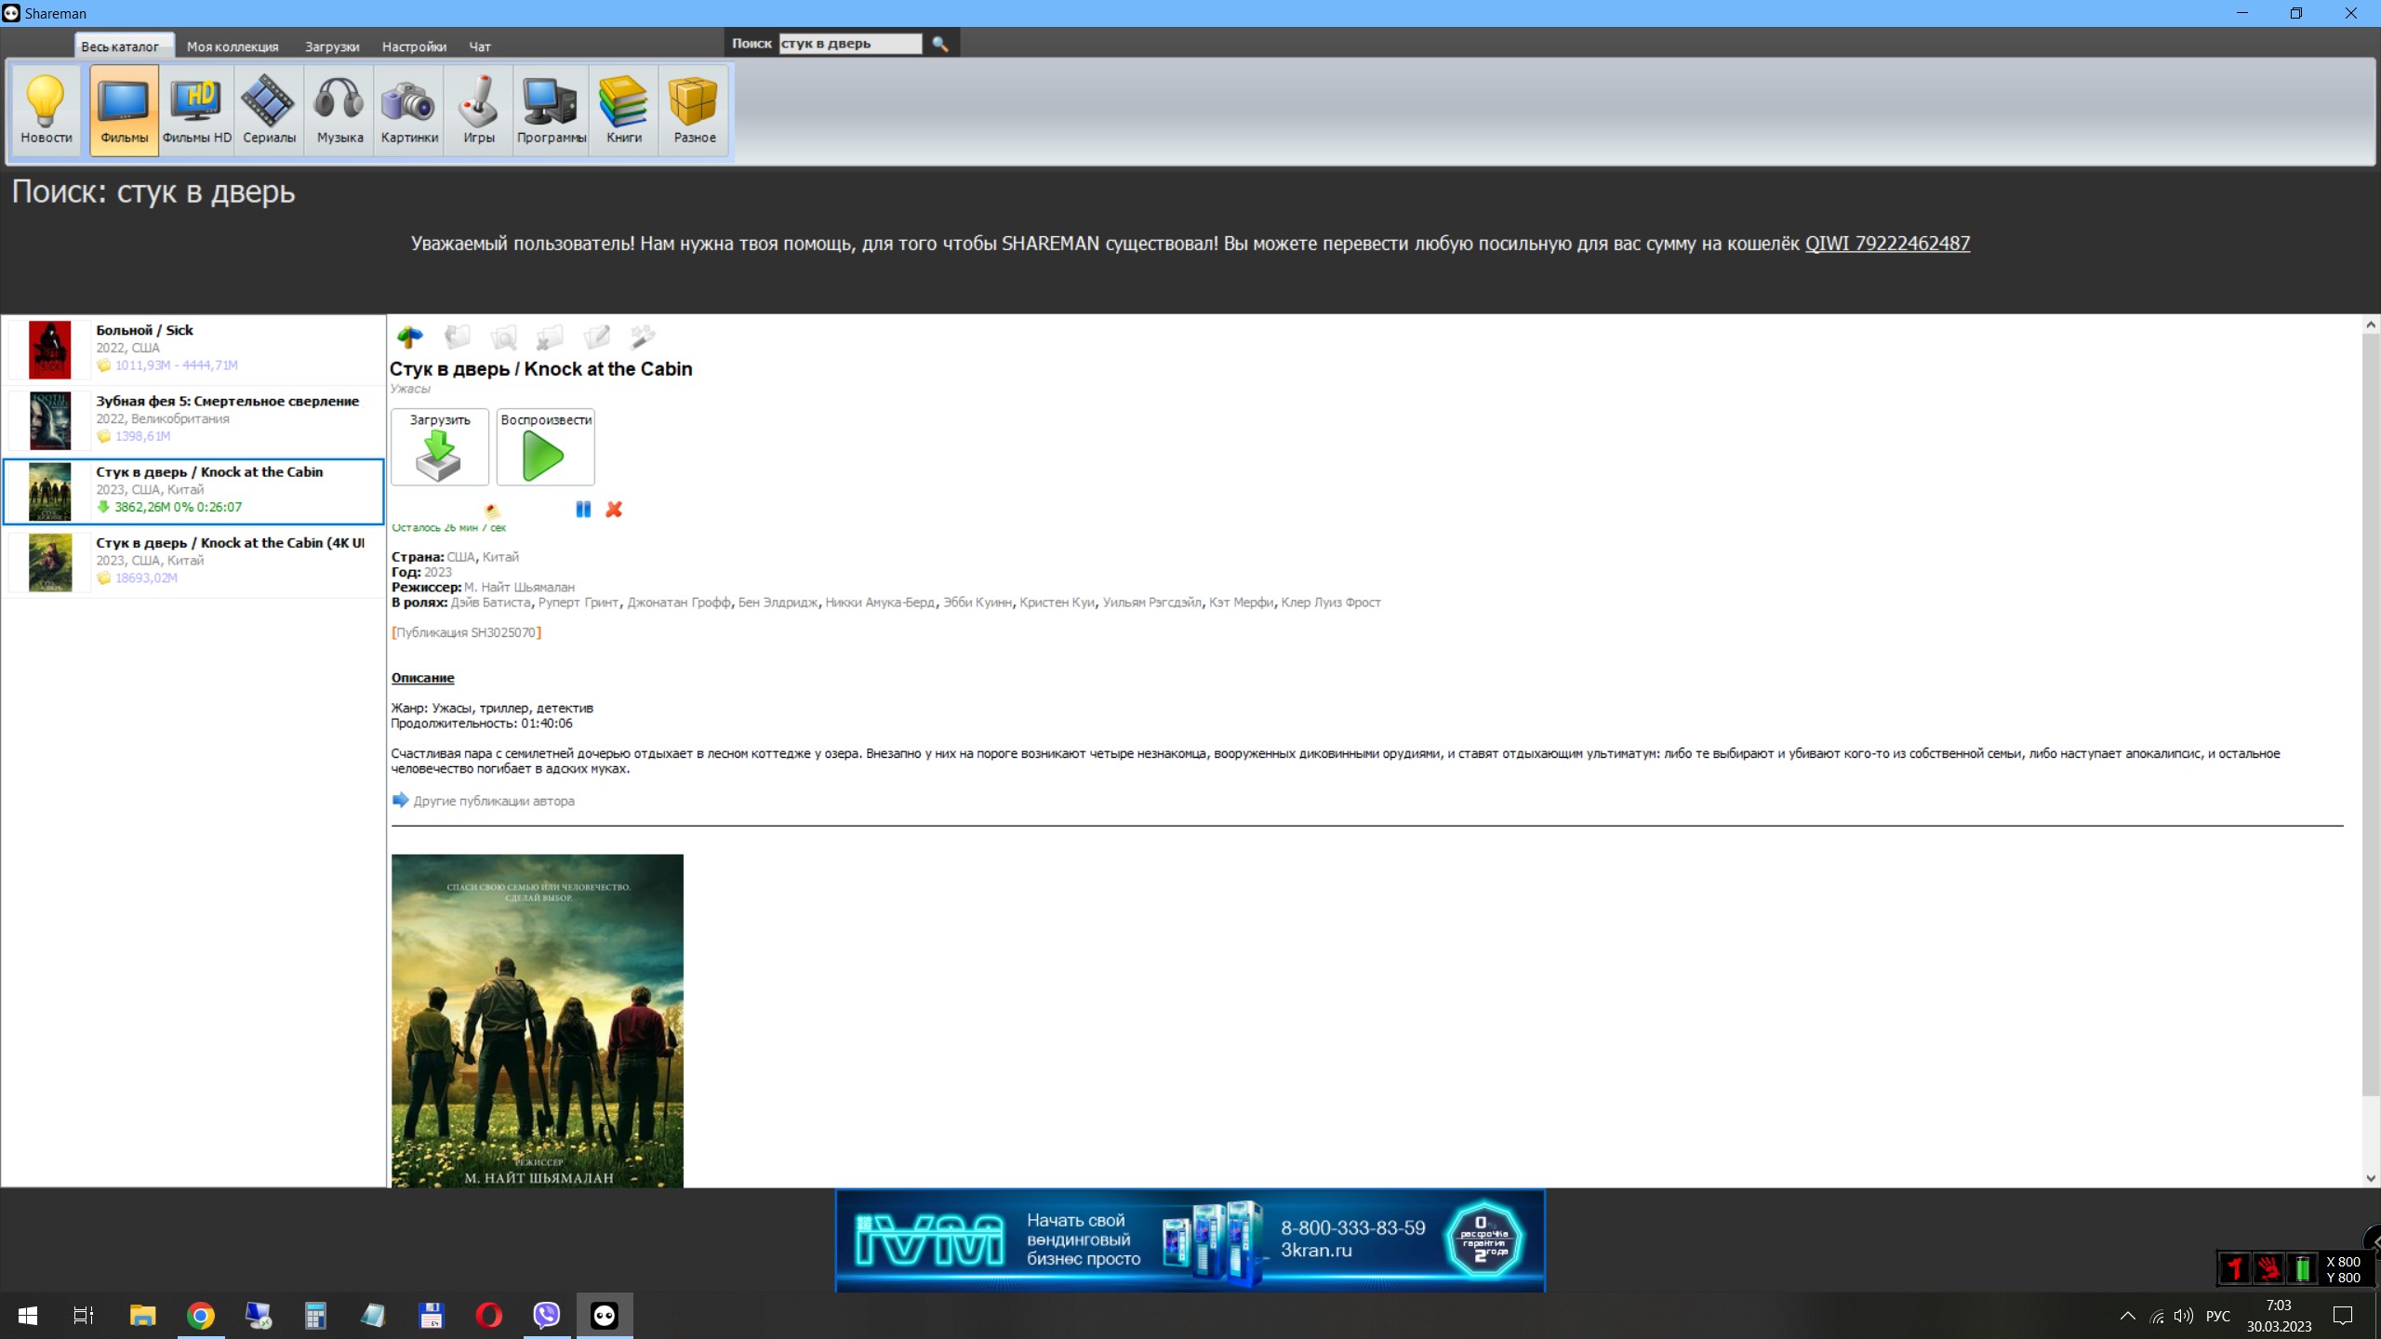Open the Музыка category with headphones
This screenshot has width=2381, height=1339.
339,110
